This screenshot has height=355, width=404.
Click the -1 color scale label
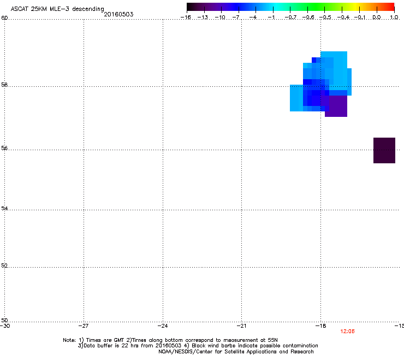(x=271, y=17)
